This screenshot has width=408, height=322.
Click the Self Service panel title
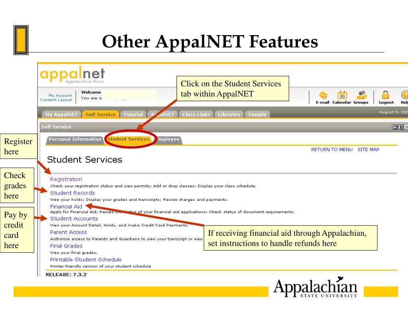56,127
